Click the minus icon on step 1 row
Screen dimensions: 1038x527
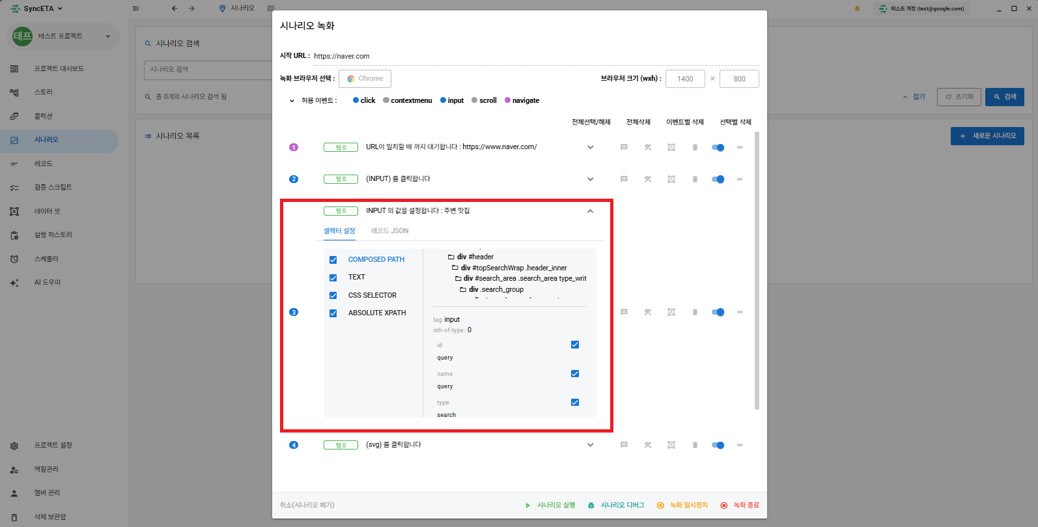pyautogui.click(x=740, y=147)
